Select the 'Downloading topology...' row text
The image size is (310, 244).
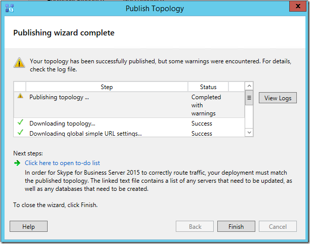pos(62,124)
